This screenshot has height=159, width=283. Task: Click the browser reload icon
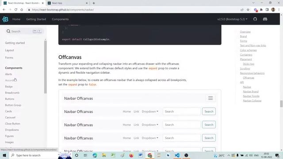tap(16, 10)
